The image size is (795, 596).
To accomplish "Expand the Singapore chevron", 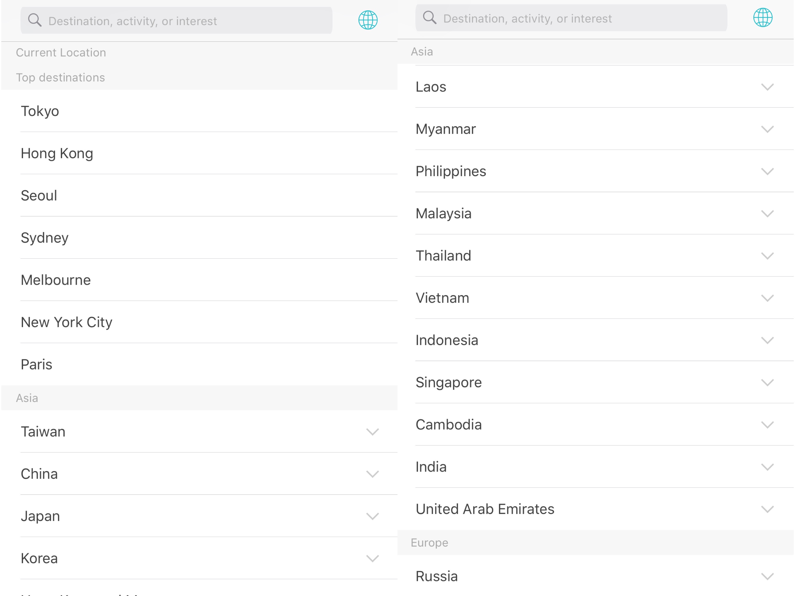I will 767,382.
